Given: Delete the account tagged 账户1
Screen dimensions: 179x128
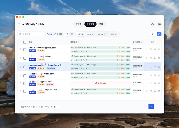Looking at the screenshot, I should [159, 49].
